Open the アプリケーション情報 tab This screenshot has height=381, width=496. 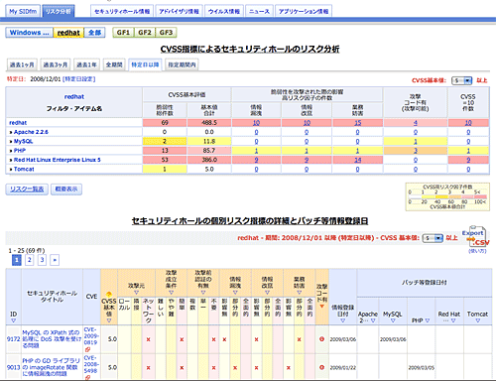pos(304,11)
